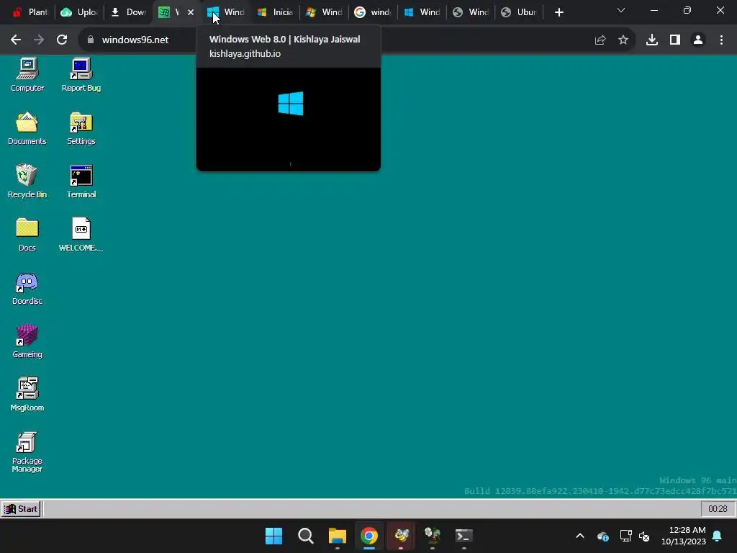Open Windows taskbar Search

click(x=305, y=536)
